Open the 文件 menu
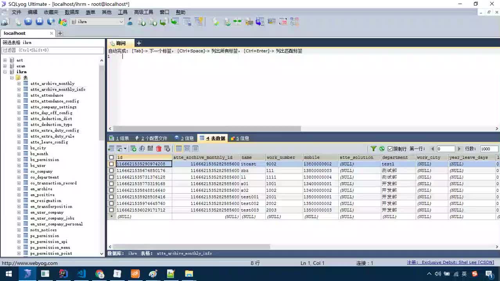Viewport: 500px width, 281px height. pyautogui.click(x=16, y=12)
